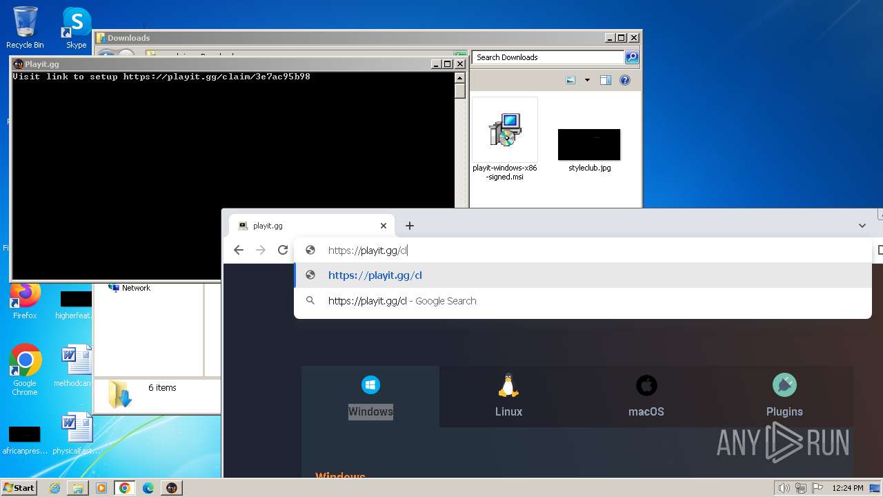Open the Action Center flag in the tray
The image size is (883, 497).
coord(817,488)
